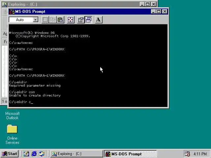Click the 4:11 PM clock

tap(200, 154)
